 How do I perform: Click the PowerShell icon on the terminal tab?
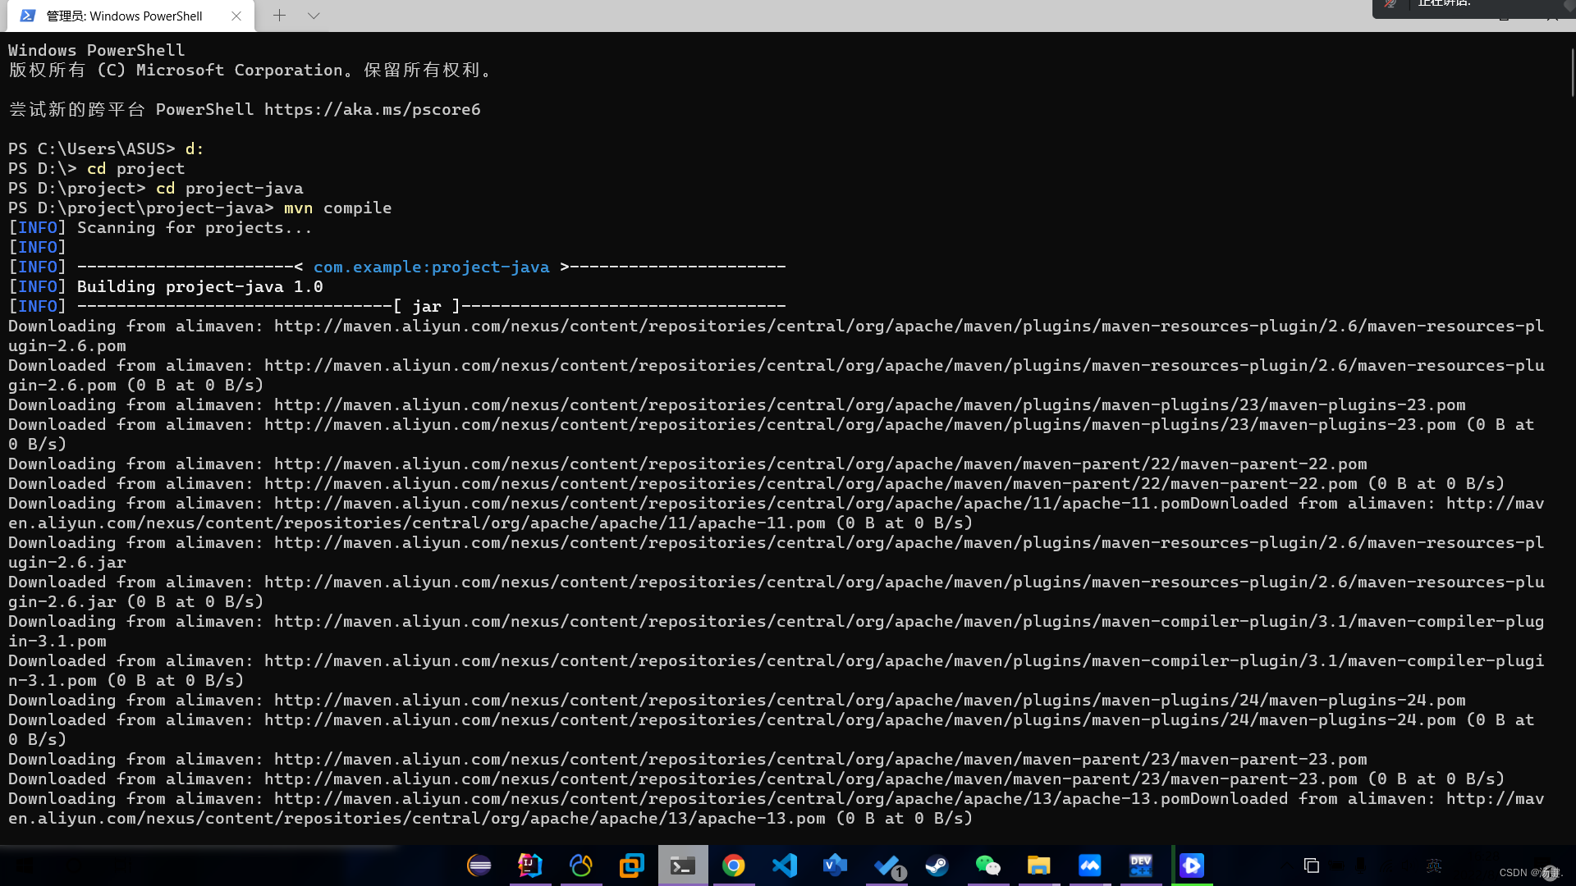(28, 16)
